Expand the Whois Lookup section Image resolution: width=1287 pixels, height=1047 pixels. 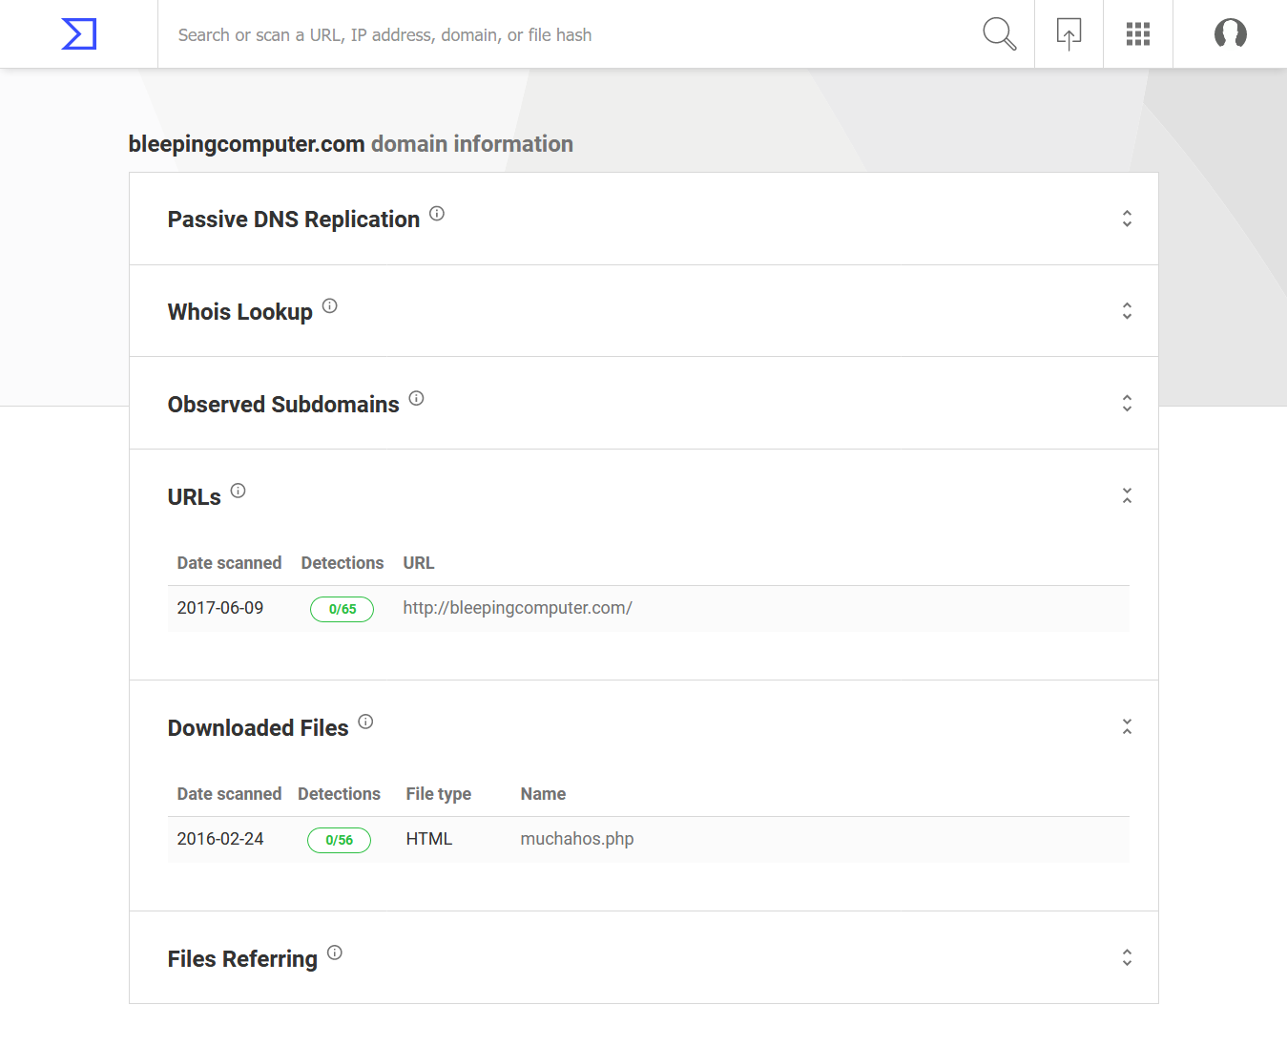coord(1127,311)
